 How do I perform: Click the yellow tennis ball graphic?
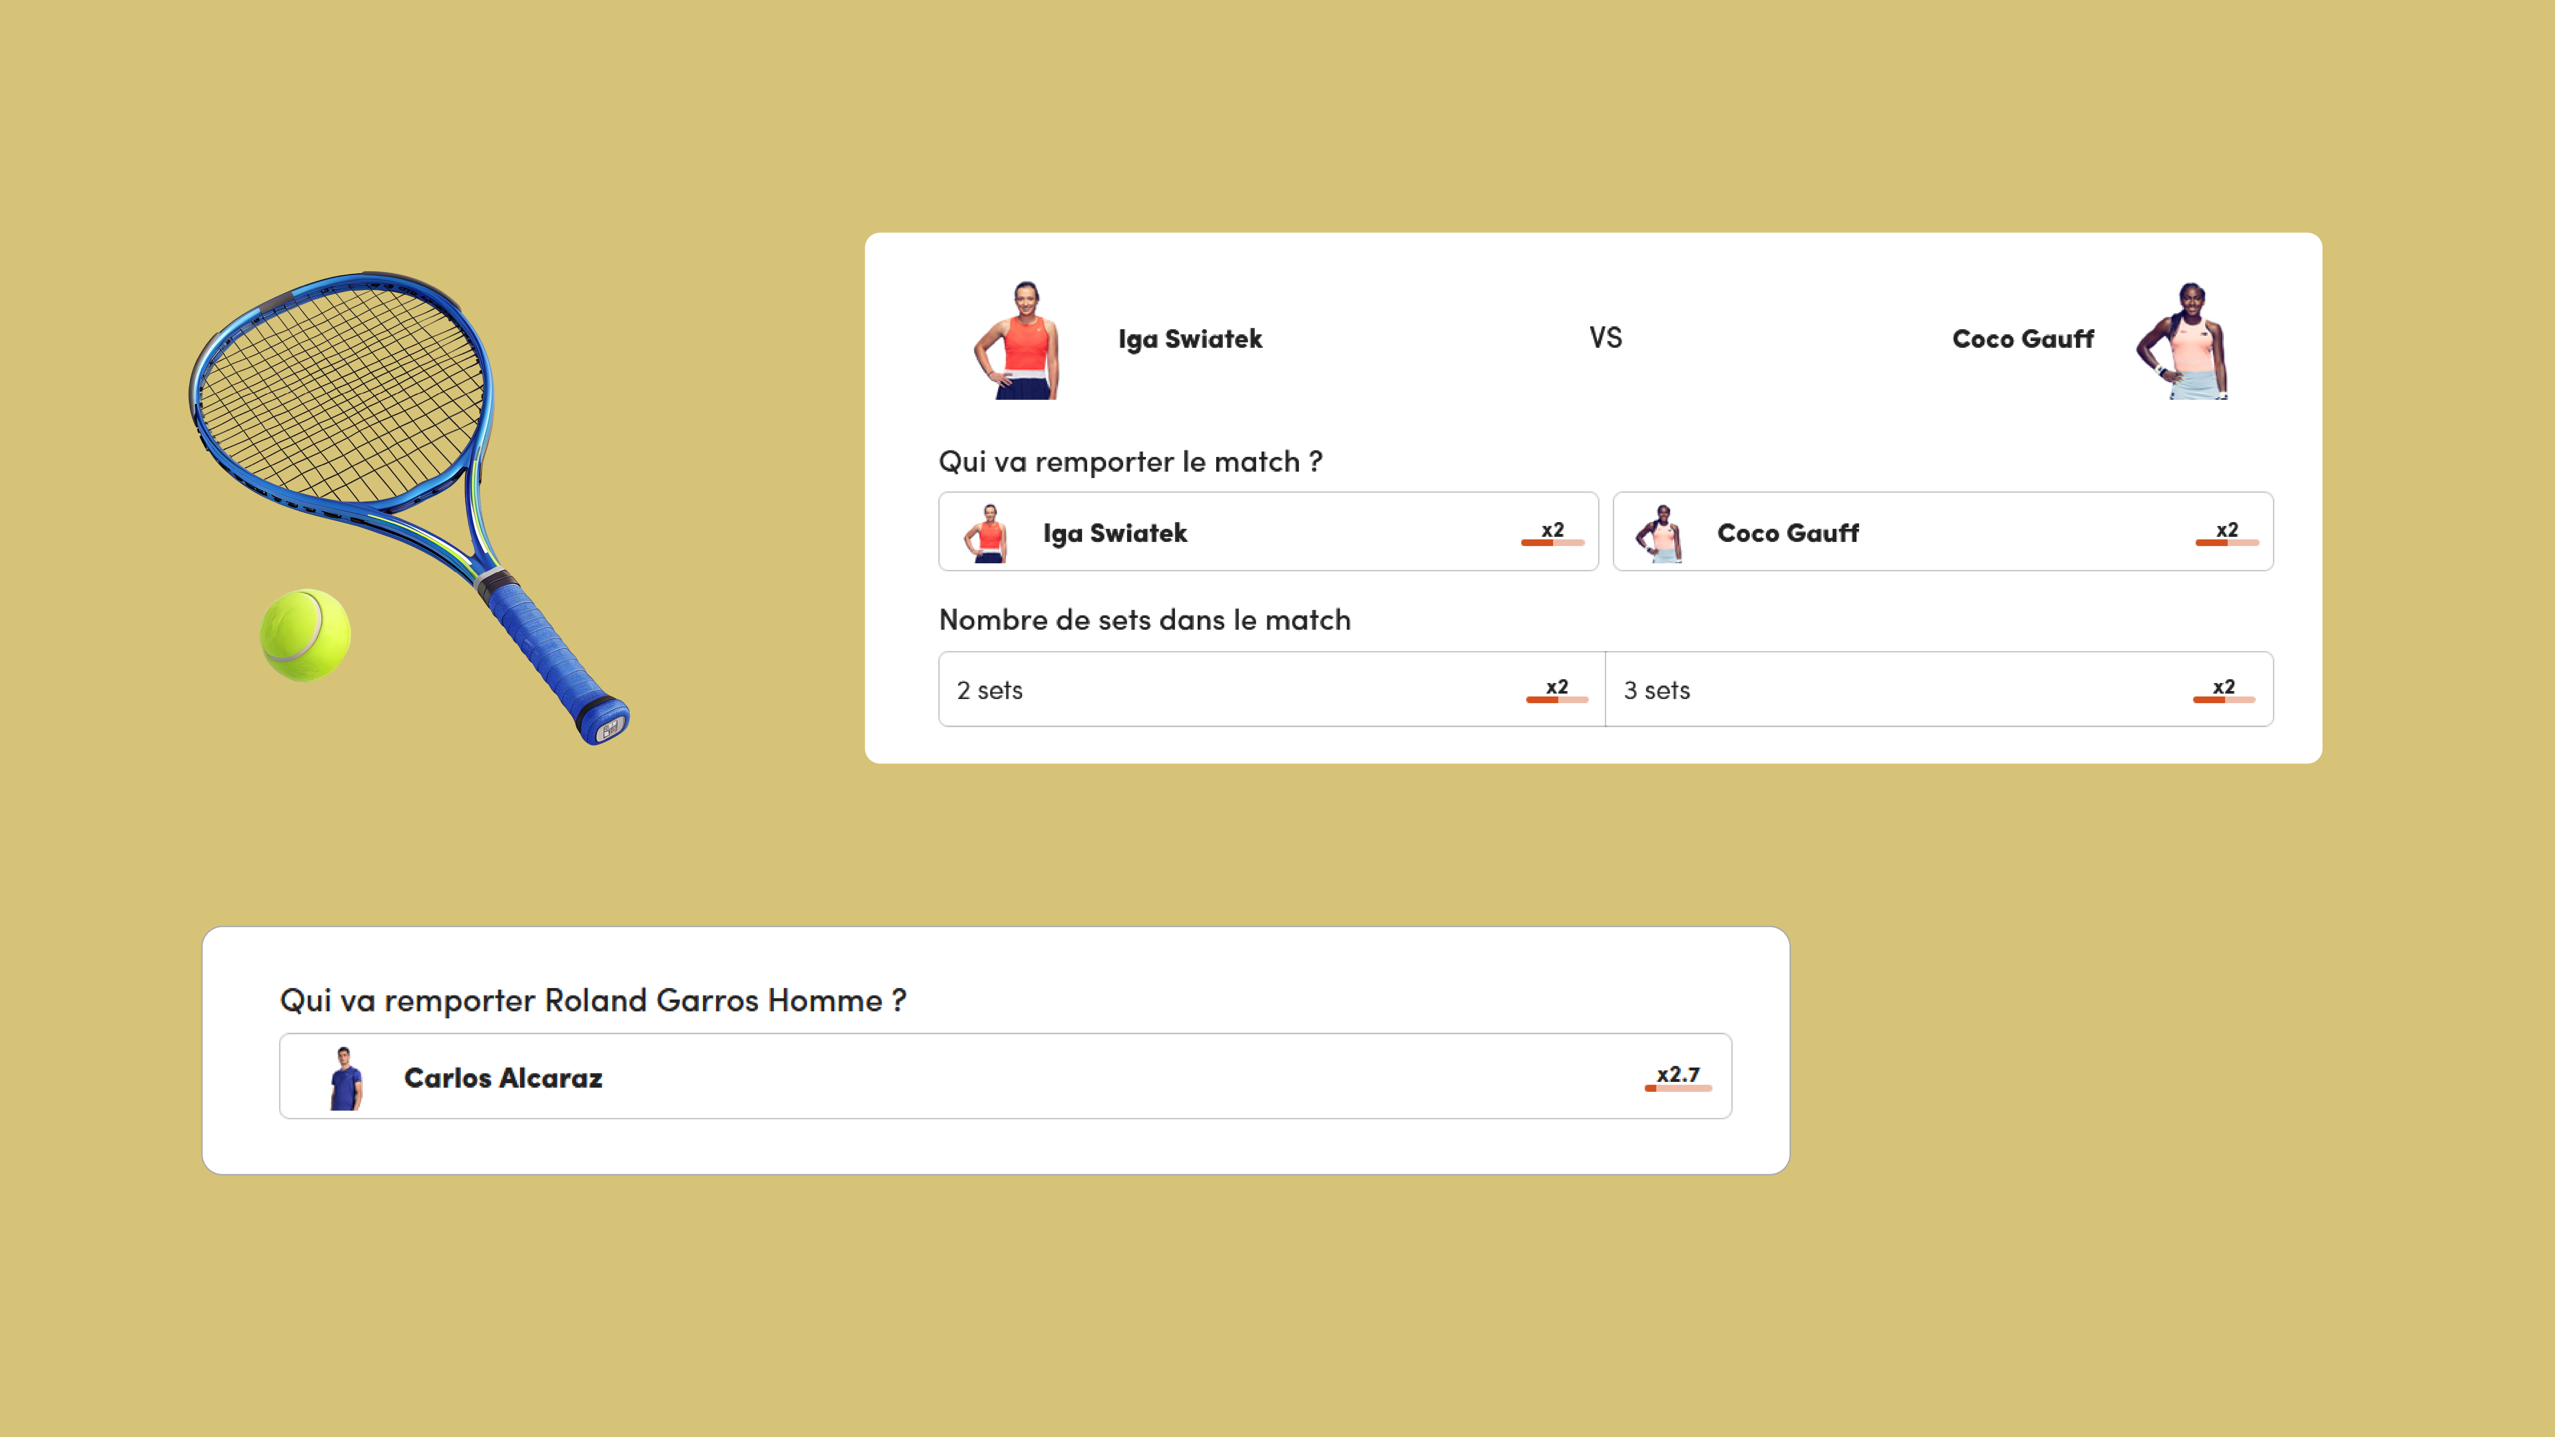[x=304, y=635]
